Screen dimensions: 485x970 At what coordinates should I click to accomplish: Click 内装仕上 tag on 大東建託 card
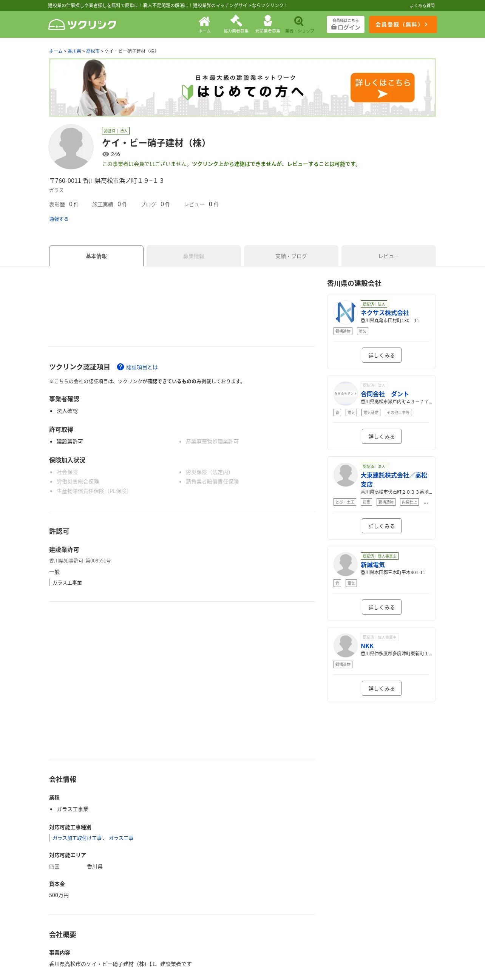[409, 502]
